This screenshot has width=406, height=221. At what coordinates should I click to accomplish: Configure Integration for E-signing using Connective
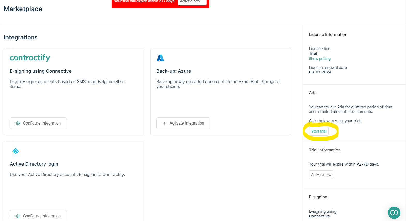(x=38, y=123)
